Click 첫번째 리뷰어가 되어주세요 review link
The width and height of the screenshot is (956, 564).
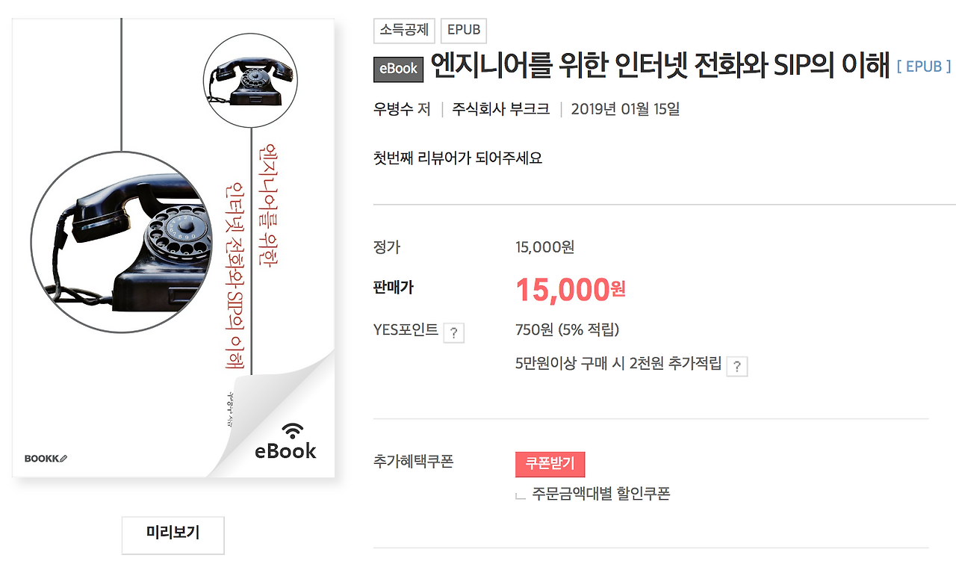458,158
